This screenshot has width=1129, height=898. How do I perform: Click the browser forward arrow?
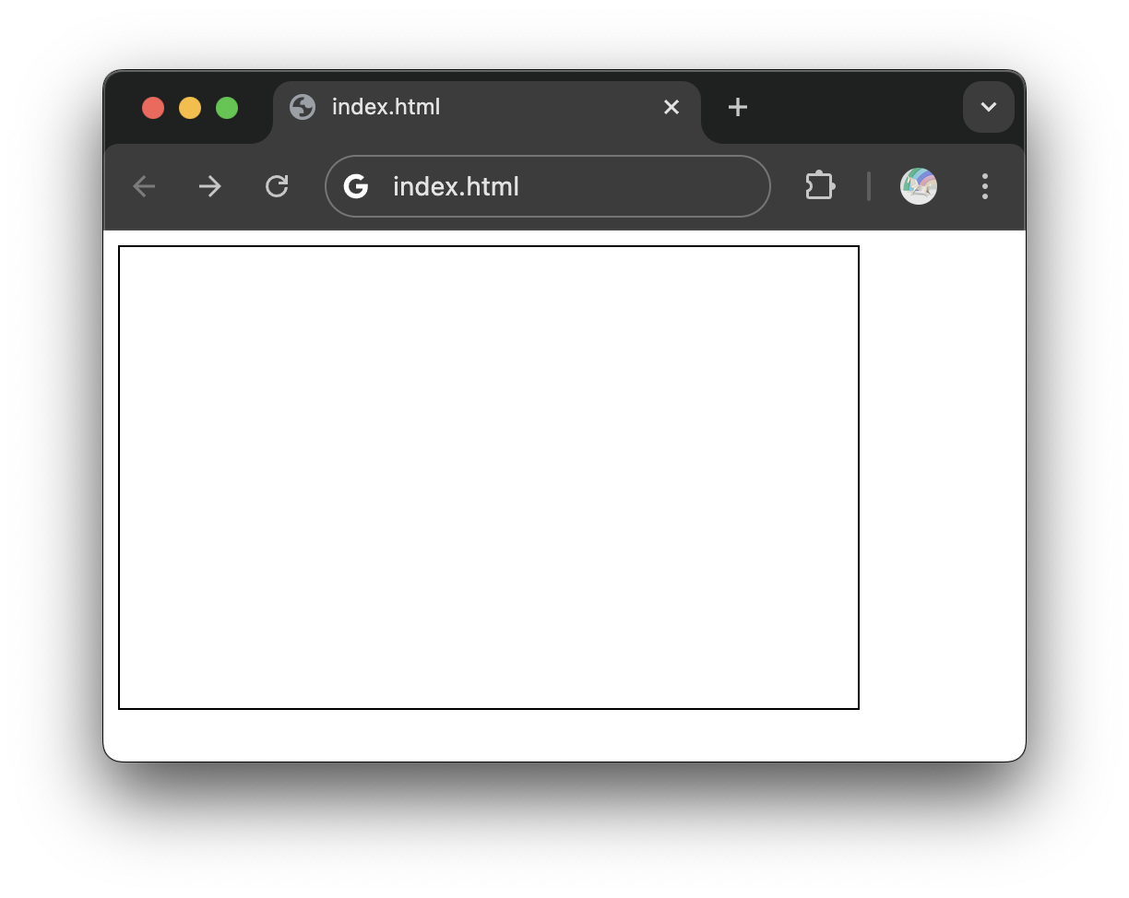(x=210, y=186)
